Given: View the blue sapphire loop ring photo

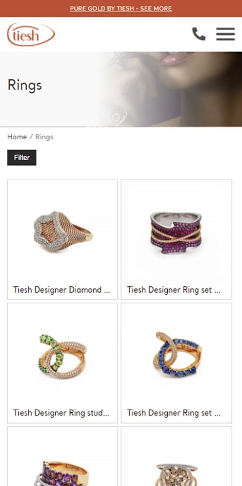Looking at the screenshot, I should click(x=177, y=354).
